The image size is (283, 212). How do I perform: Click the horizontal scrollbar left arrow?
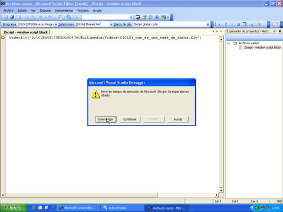pos(3,195)
